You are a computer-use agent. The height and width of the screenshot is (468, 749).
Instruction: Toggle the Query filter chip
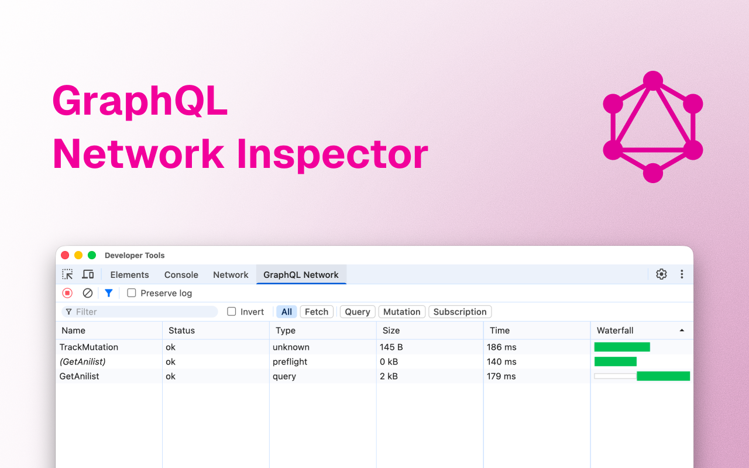tap(357, 312)
